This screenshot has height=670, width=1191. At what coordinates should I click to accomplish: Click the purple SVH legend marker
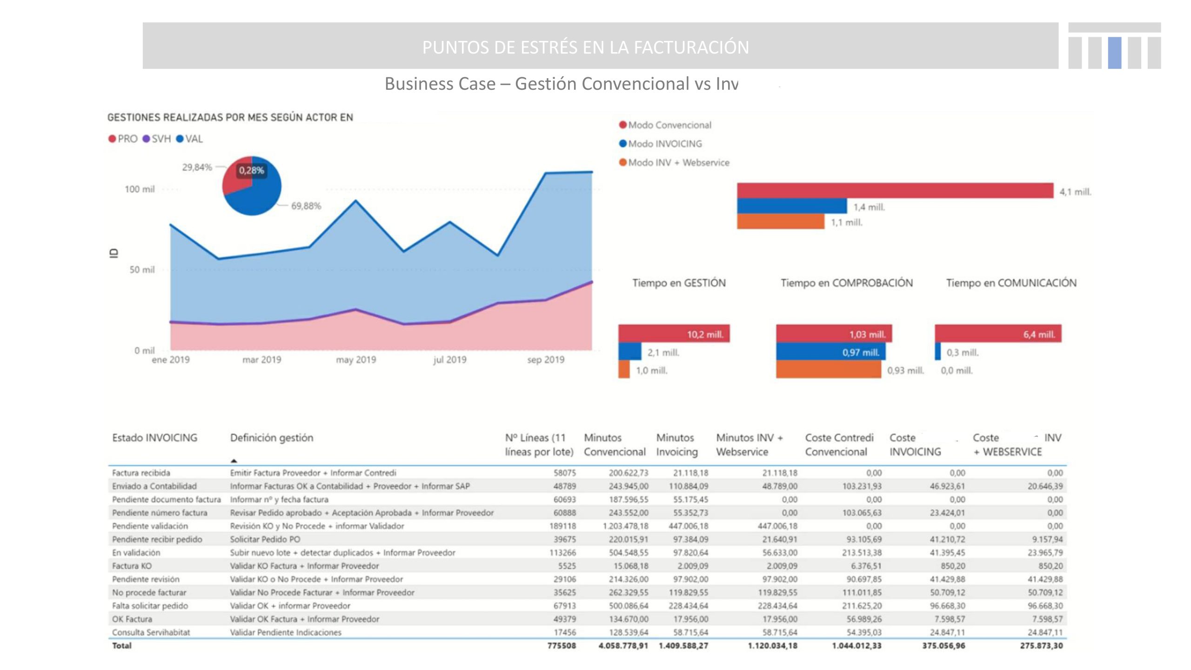pyautogui.click(x=146, y=139)
